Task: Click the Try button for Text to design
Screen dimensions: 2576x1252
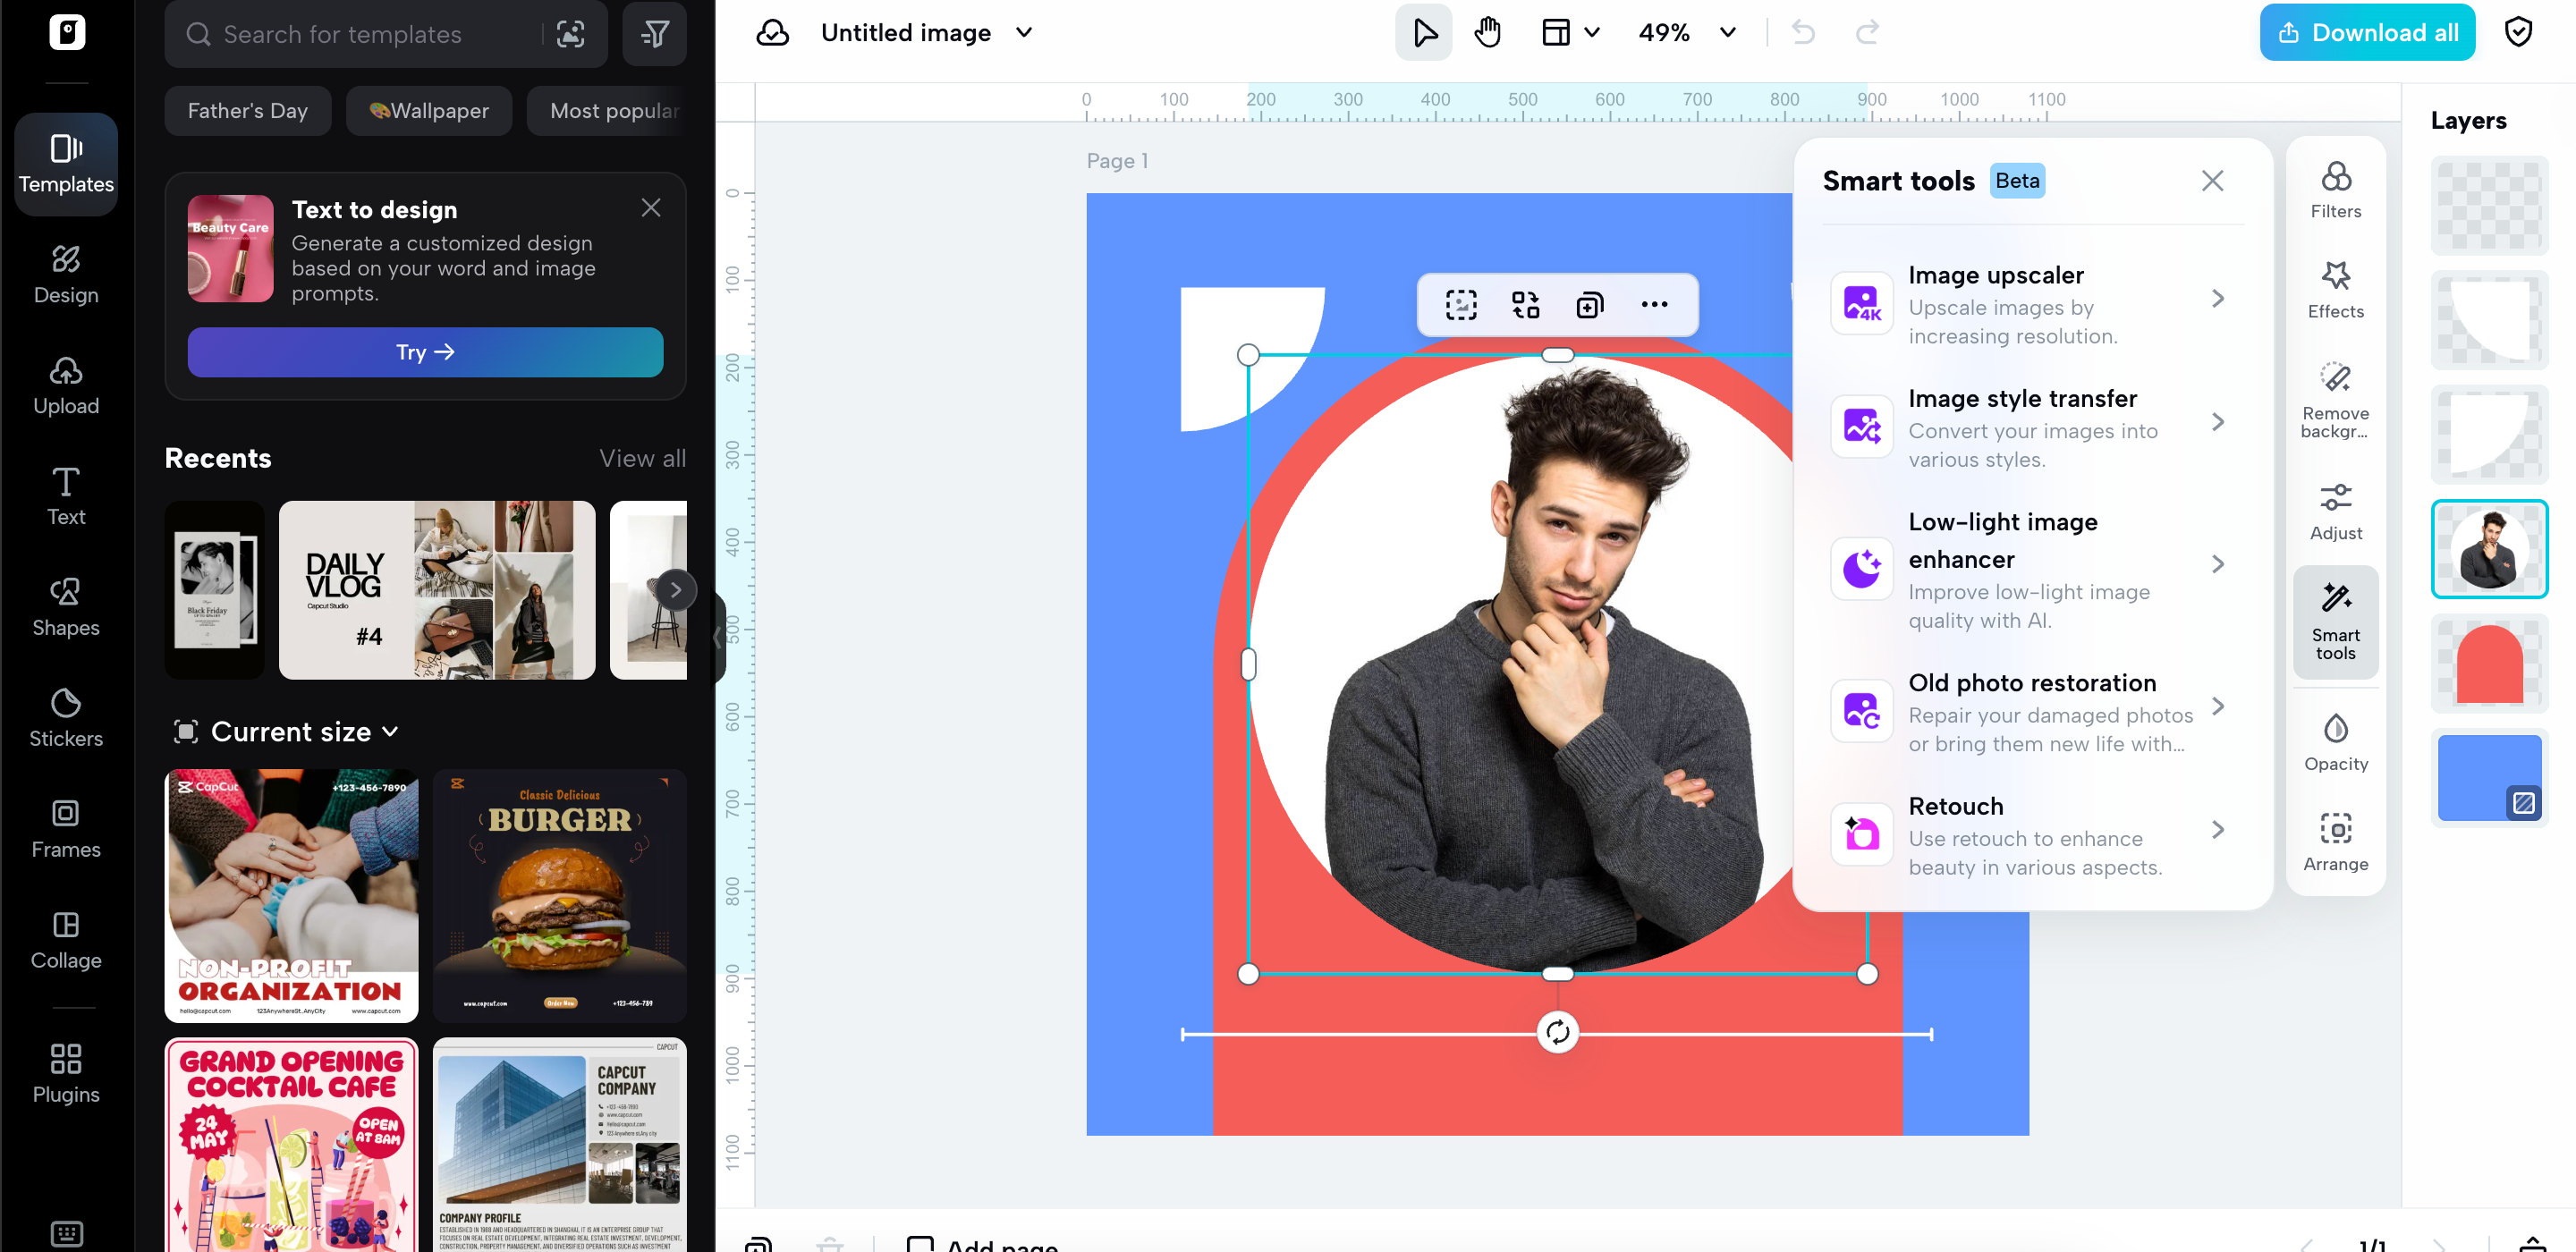Action: (x=425, y=352)
